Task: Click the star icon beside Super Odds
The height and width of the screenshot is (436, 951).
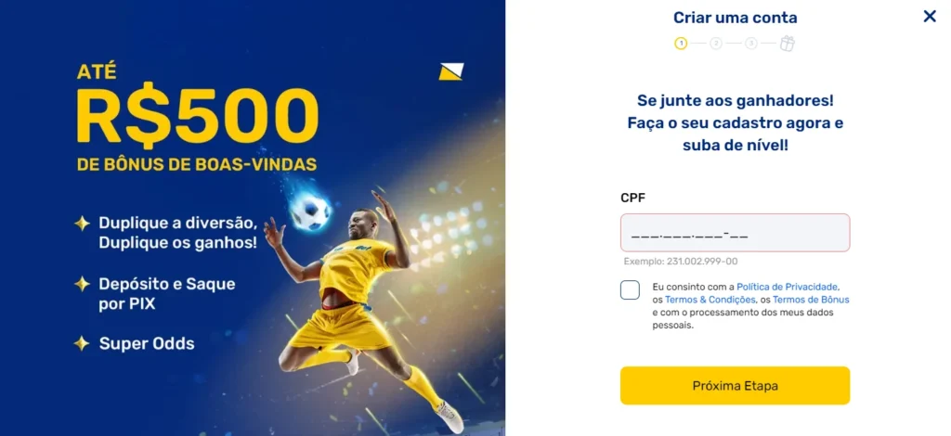Action: (x=82, y=343)
